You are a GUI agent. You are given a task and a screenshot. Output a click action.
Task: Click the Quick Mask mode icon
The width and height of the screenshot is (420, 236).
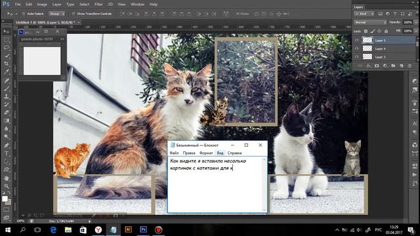pos(7,210)
